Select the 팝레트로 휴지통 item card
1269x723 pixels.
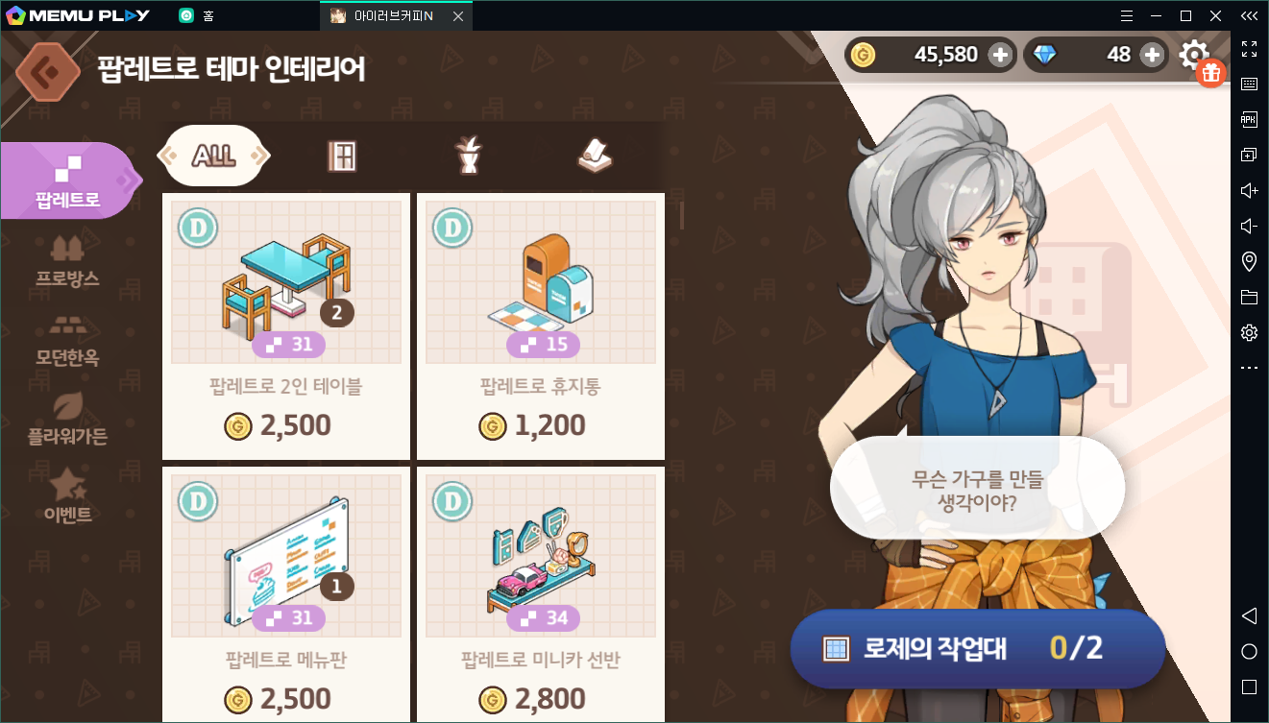pyautogui.click(x=541, y=326)
